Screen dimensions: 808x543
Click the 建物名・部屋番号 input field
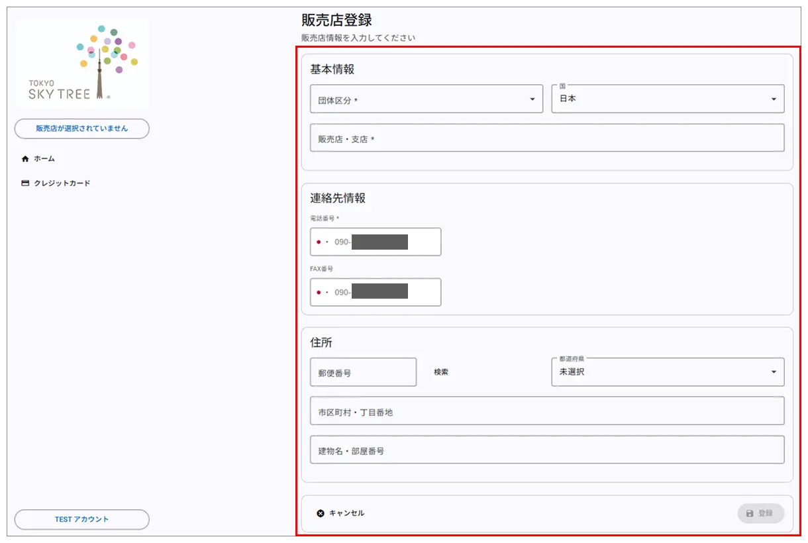point(547,450)
